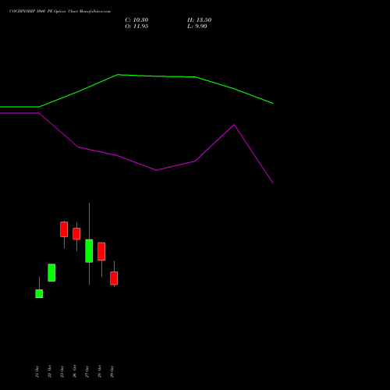This screenshot has width=390, height=390.
Task: Click the 27 Oct date label
Action: (x=87, y=371)
